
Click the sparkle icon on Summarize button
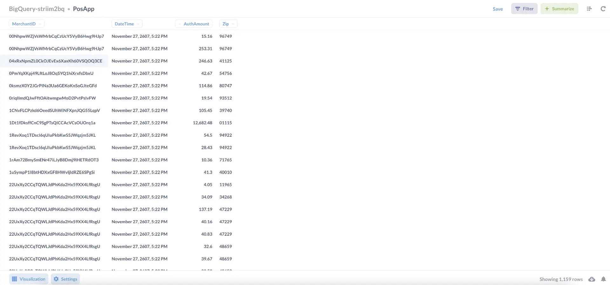point(547,9)
